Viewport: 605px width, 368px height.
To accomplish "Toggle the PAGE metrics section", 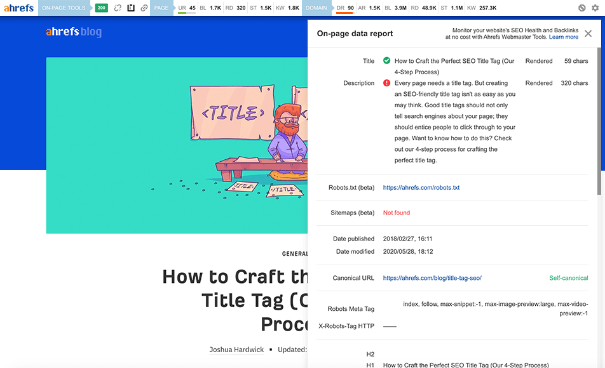I will (x=162, y=8).
